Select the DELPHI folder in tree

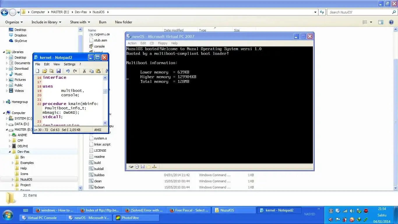pyautogui.click(x=20, y=146)
